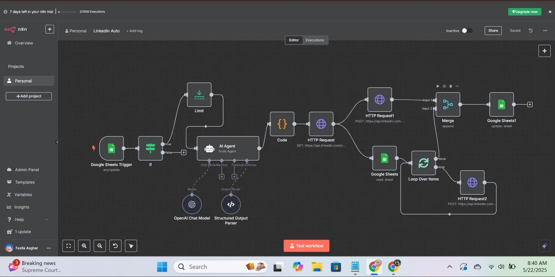This screenshot has height=277, width=555.
Task: Execute the Merge node with play icon
Action: tap(438, 86)
